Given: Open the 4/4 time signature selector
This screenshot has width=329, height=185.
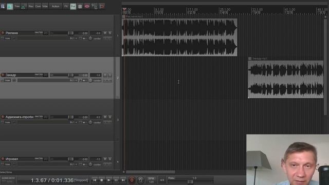Looking at the screenshot, I should click(162, 180).
